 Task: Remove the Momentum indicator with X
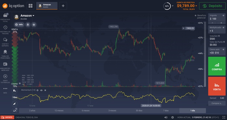coord(45,90)
